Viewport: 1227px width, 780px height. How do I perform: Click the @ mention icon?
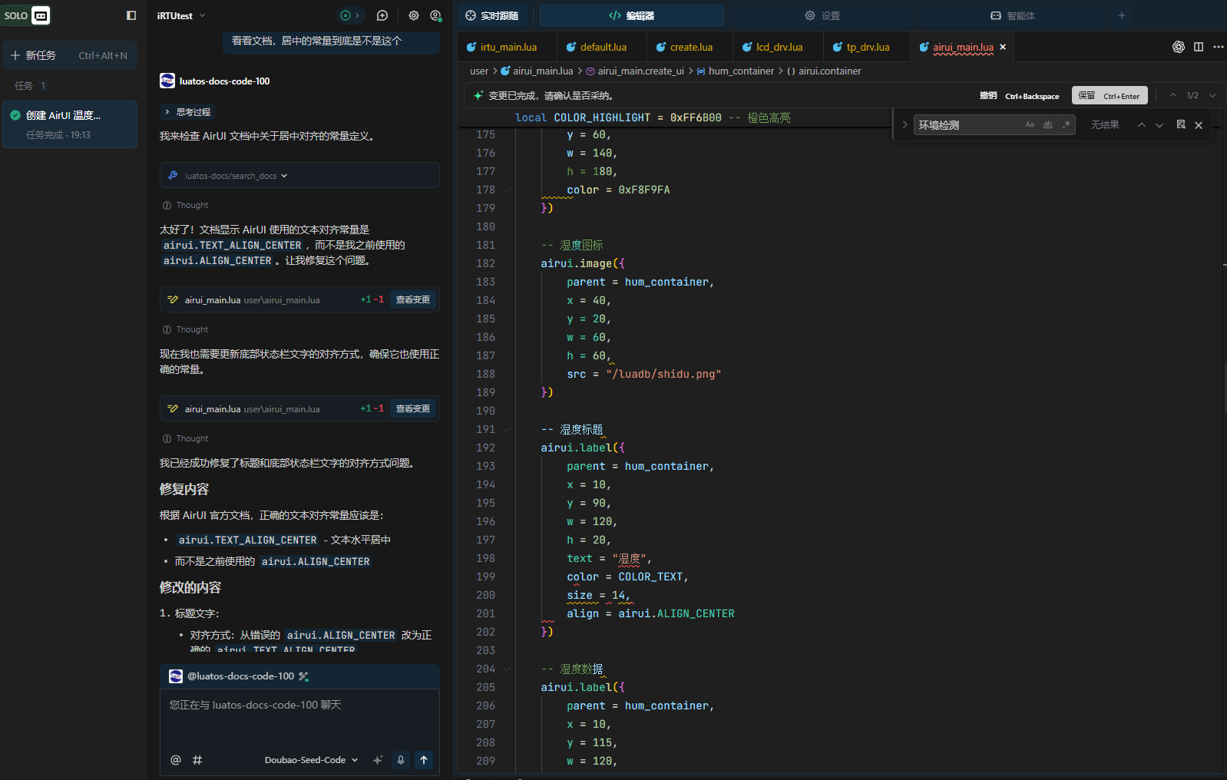click(x=176, y=760)
